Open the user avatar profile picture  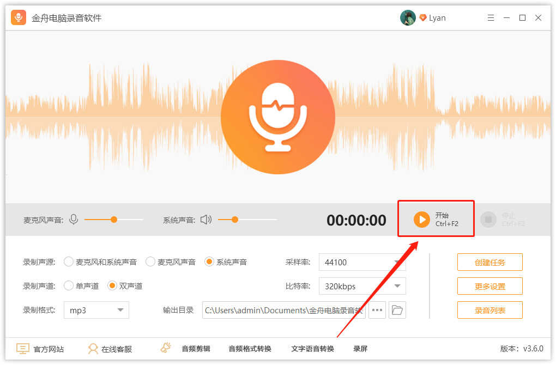click(408, 18)
